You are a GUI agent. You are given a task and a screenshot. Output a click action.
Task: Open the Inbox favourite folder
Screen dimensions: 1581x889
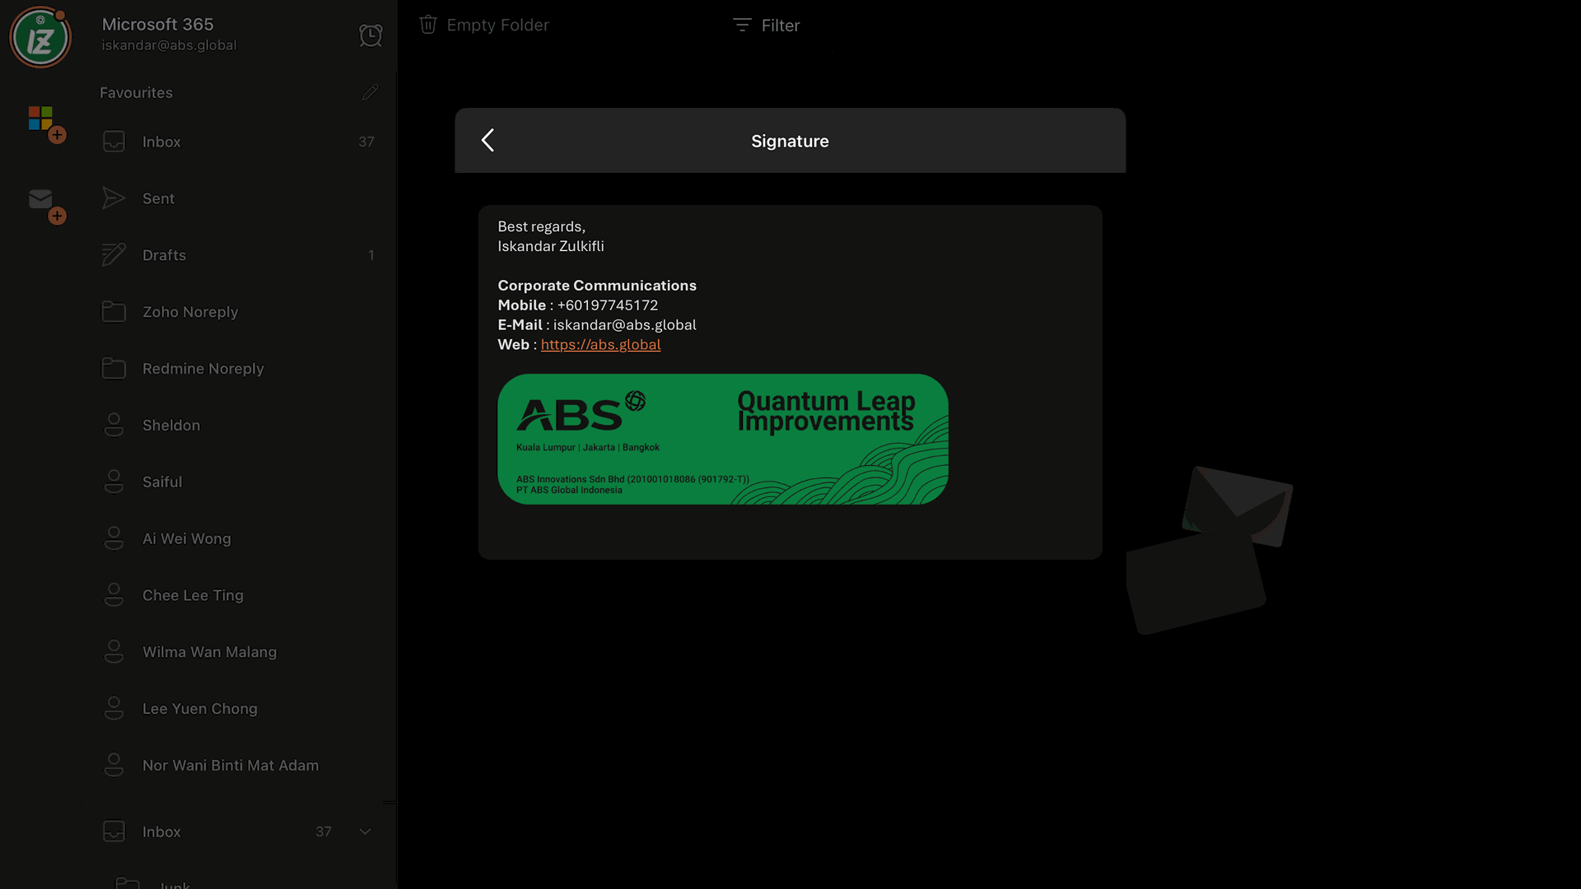pos(161,142)
